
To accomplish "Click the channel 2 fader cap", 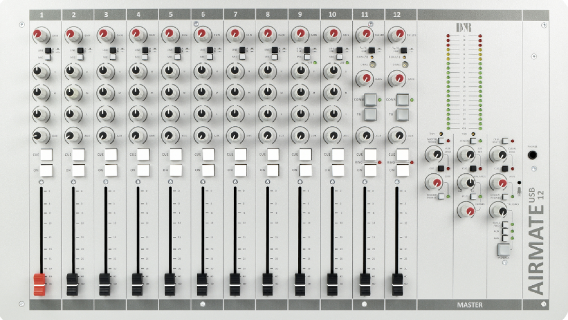I will point(72,285).
